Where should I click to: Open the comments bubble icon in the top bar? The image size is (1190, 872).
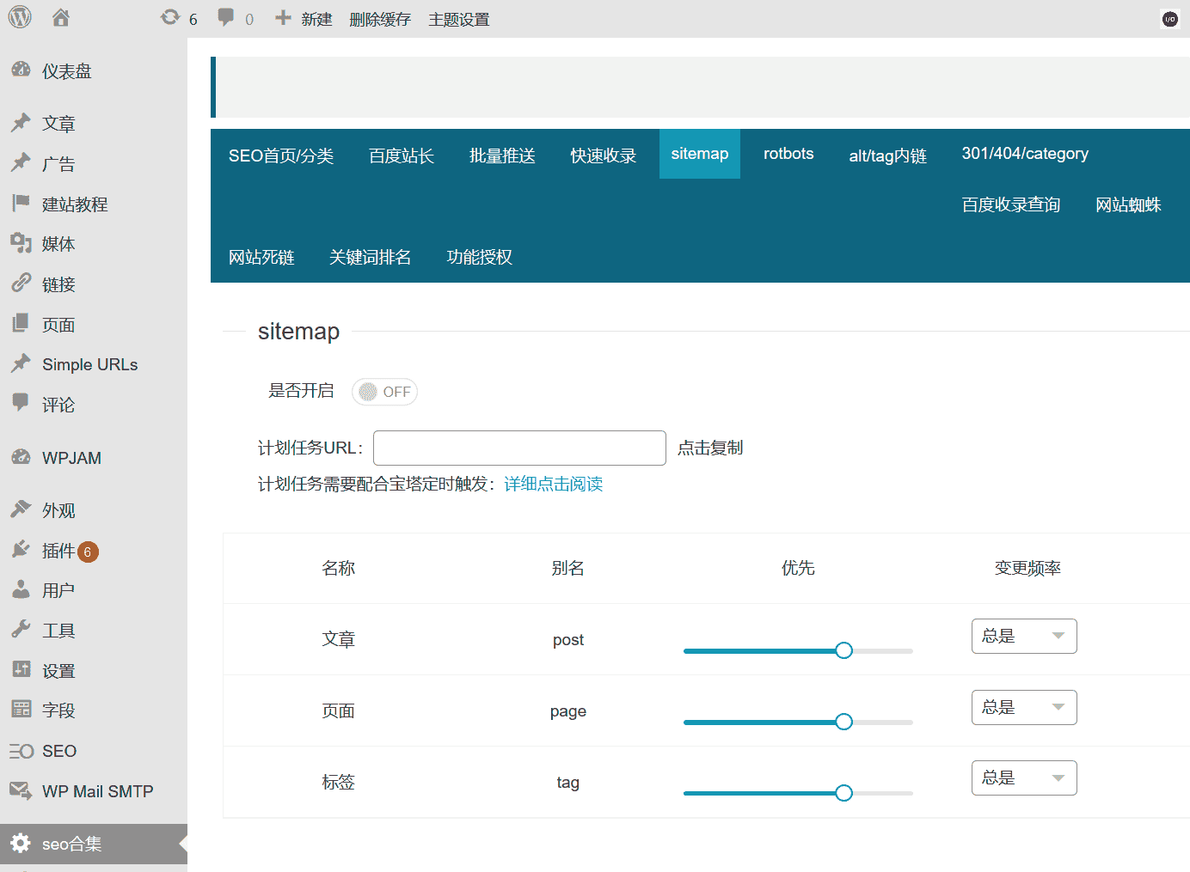[x=226, y=17]
